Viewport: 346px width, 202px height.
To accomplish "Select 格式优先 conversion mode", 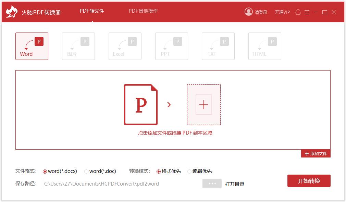I will [159, 171].
